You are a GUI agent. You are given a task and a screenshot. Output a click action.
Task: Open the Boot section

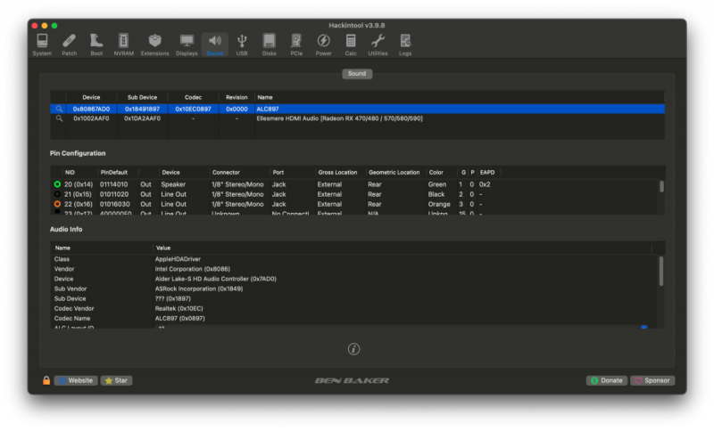click(96, 44)
